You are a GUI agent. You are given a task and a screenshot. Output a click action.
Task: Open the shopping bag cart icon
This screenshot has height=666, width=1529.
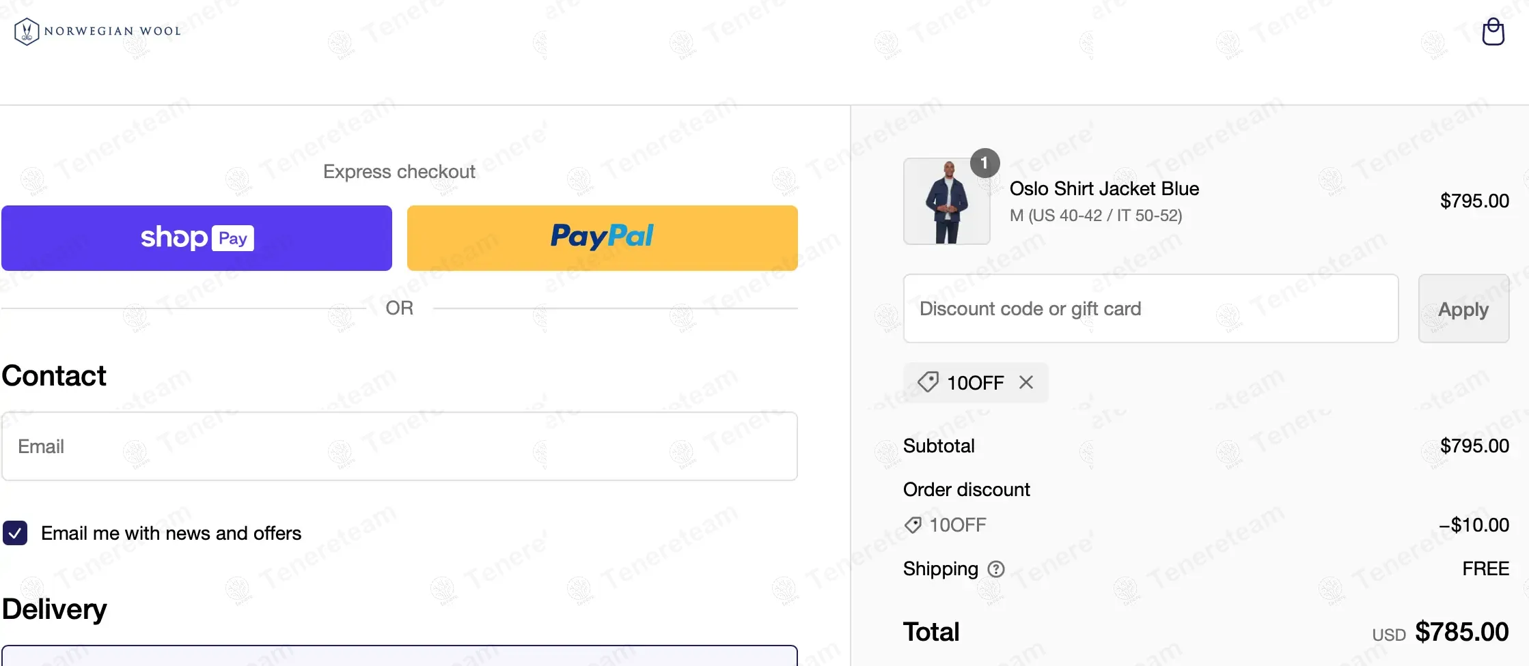(x=1493, y=32)
